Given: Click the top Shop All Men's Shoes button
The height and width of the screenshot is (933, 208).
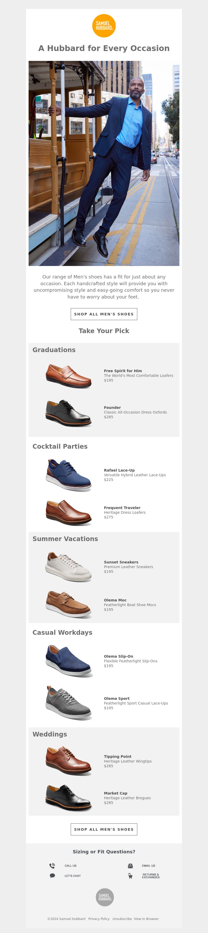Looking at the screenshot, I should pos(104,314).
